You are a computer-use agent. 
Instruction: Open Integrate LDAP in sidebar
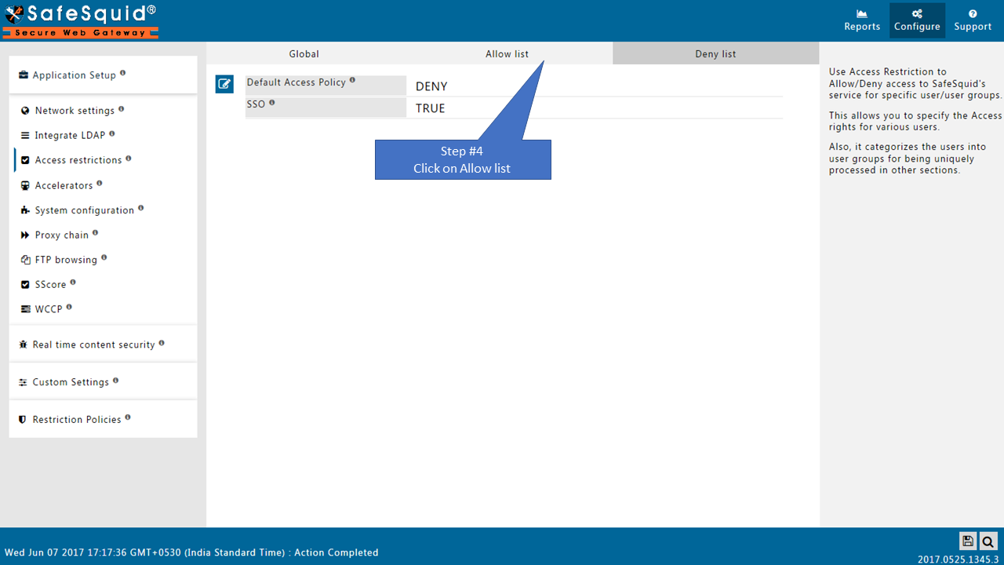point(70,136)
